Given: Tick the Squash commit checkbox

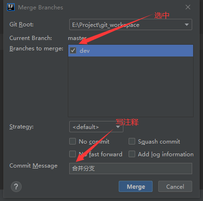Looking at the screenshot, I should tap(132, 141).
